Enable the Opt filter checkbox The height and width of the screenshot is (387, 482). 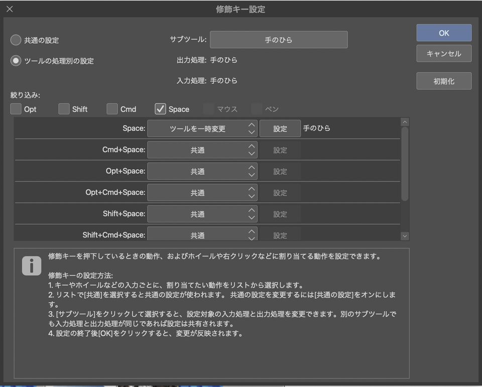(x=16, y=108)
